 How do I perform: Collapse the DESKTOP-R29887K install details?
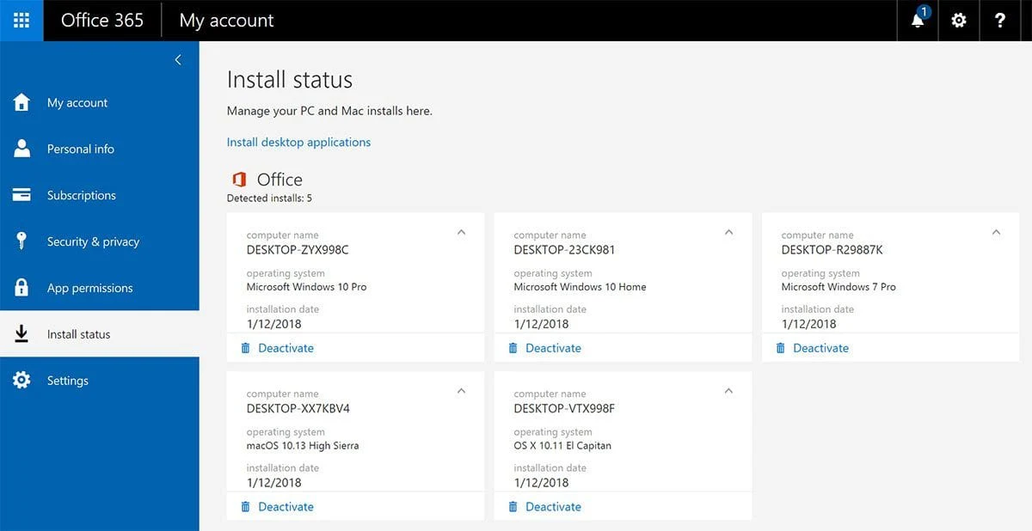click(996, 232)
